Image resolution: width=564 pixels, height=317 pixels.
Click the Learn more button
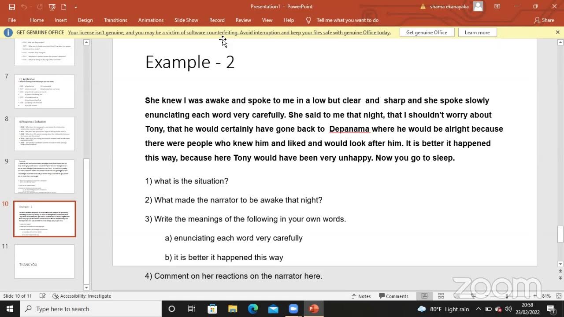[477, 33]
